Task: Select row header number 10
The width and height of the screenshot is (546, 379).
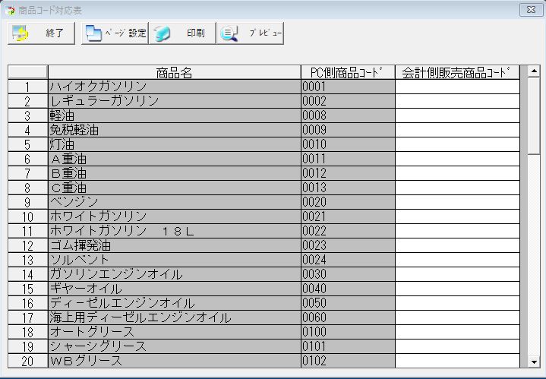Action: point(27,216)
